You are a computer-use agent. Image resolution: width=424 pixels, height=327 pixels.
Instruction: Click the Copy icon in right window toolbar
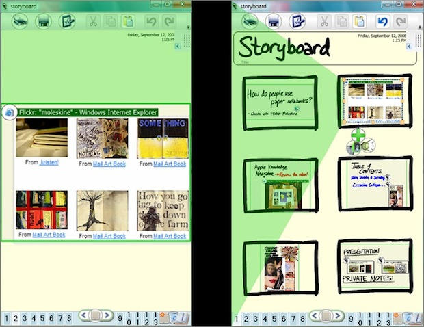pyautogui.click(x=341, y=21)
